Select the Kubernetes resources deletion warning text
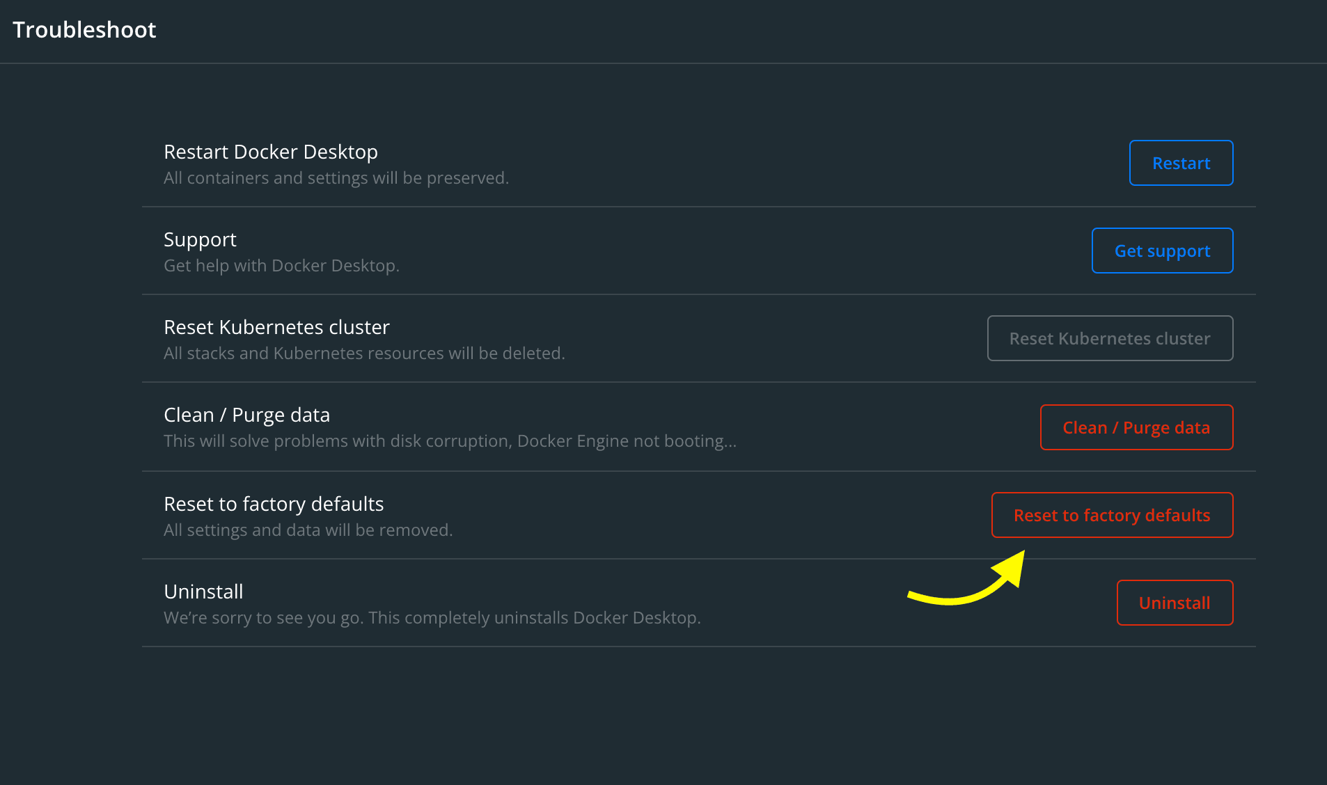The image size is (1327, 785). point(364,353)
